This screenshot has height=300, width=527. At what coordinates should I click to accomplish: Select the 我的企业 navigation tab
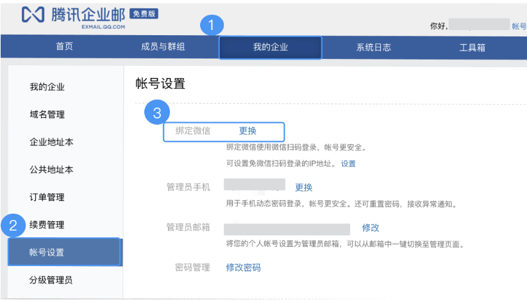(270, 47)
